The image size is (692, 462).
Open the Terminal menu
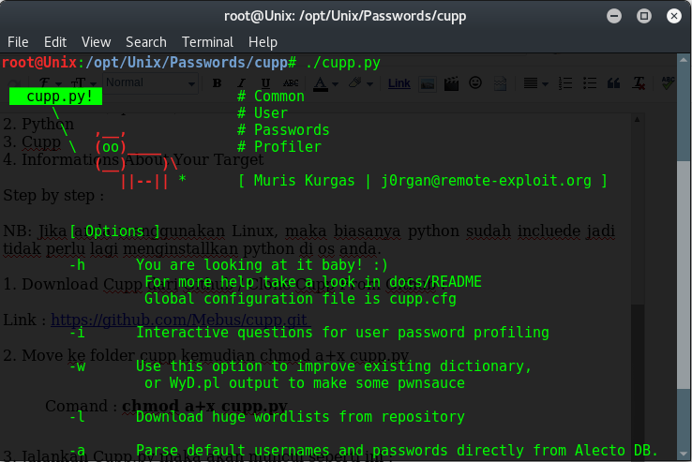point(207,42)
